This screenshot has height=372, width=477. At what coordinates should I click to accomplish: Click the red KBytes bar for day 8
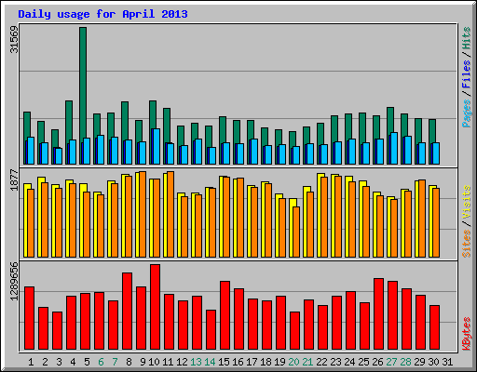coord(127,312)
